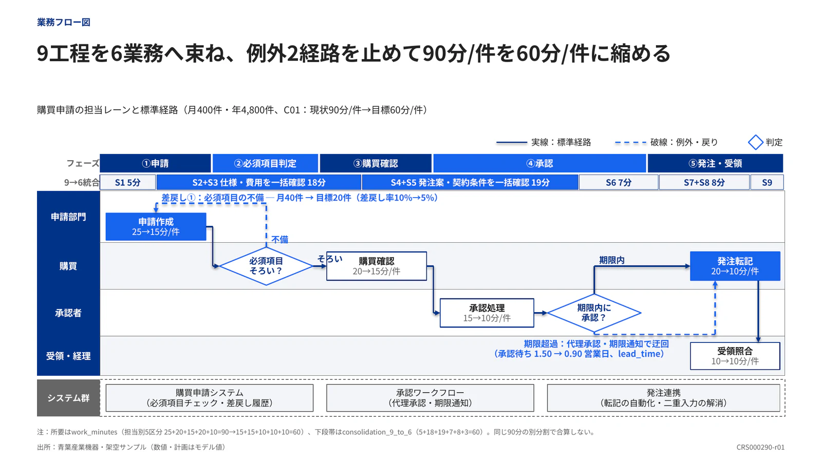This screenshot has width=822, height=462.
Task: Select the ④承認 phase header
Action: coord(539,163)
